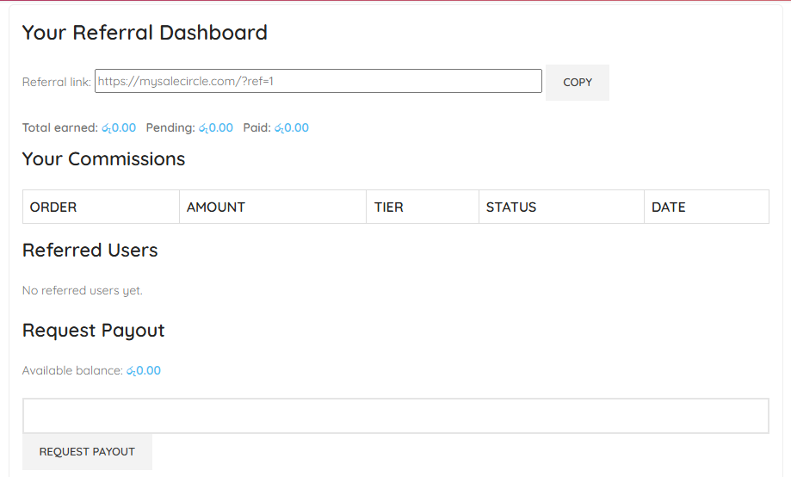Click the Available balance amount
791x477 pixels.
[x=144, y=371]
